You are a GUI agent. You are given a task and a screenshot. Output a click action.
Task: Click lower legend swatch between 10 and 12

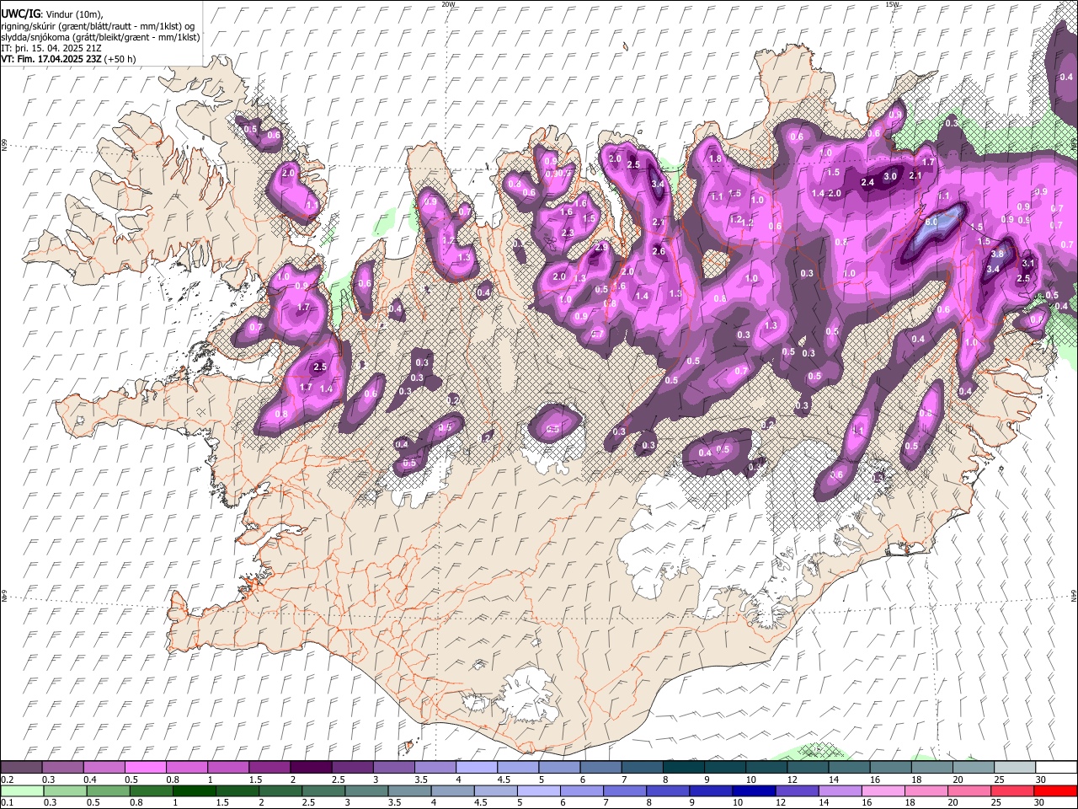pyautogui.click(x=755, y=791)
